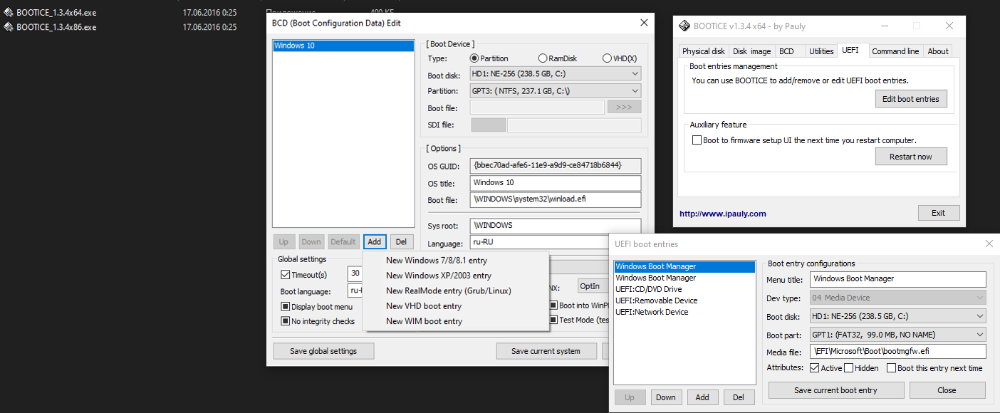The height and width of the screenshot is (413, 1000).
Task: Click Media file bootmgfw.efi field
Action: click(x=897, y=351)
